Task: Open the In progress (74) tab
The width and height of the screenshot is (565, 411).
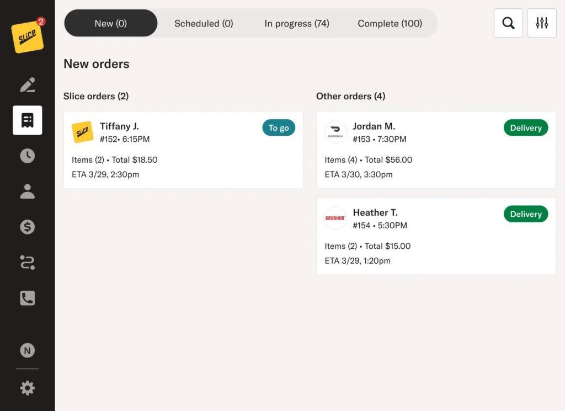Action: click(x=296, y=23)
